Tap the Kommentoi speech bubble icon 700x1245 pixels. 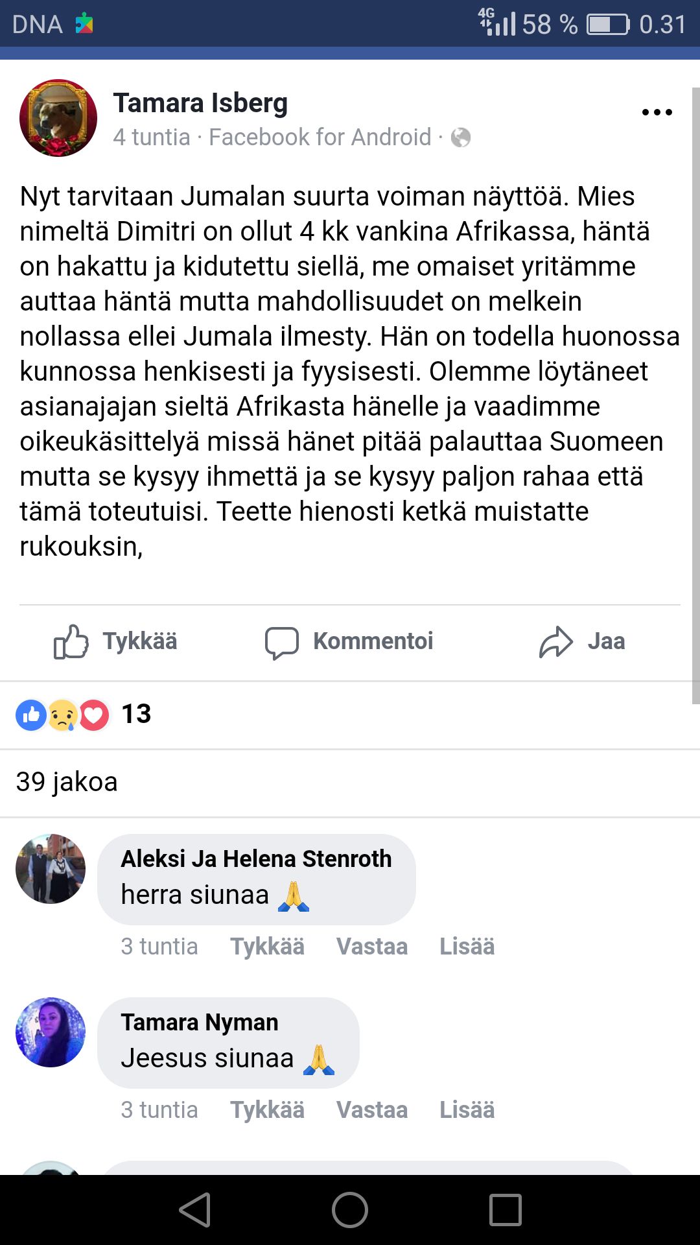(282, 642)
